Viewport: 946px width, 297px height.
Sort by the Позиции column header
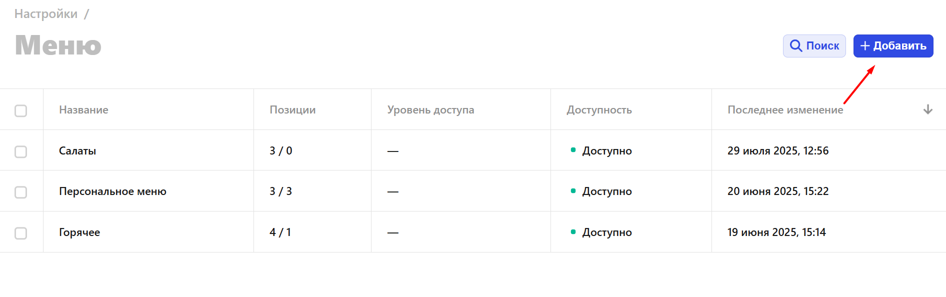[x=292, y=110]
